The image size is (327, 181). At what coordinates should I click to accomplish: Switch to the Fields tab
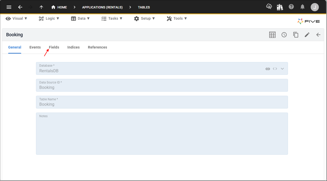[54, 47]
